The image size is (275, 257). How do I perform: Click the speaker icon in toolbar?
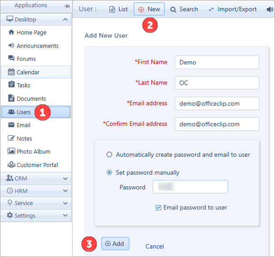pyautogui.click(x=270, y=9)
